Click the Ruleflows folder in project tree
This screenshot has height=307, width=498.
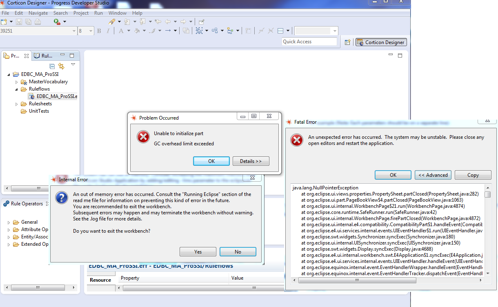pyautogui.click(x=36, y=89)
